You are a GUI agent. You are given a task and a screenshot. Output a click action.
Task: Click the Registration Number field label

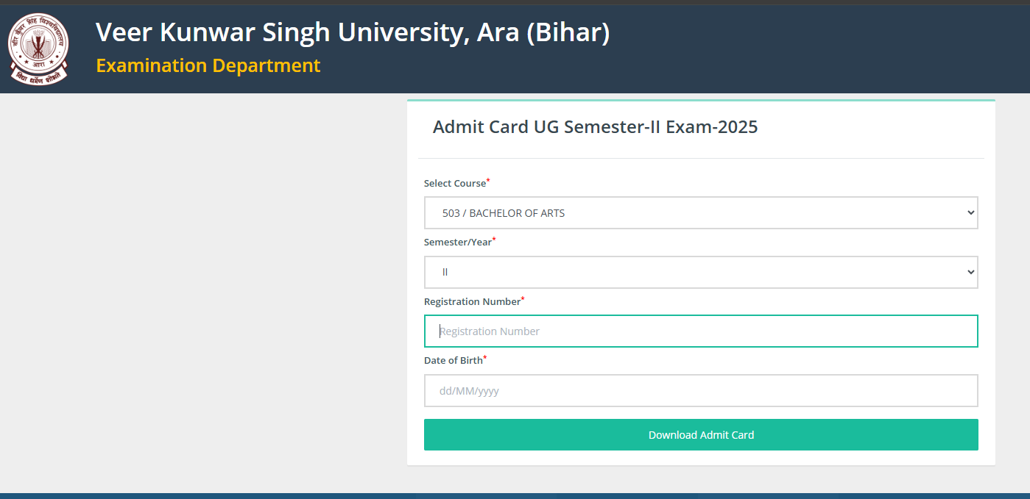point(472,301)
